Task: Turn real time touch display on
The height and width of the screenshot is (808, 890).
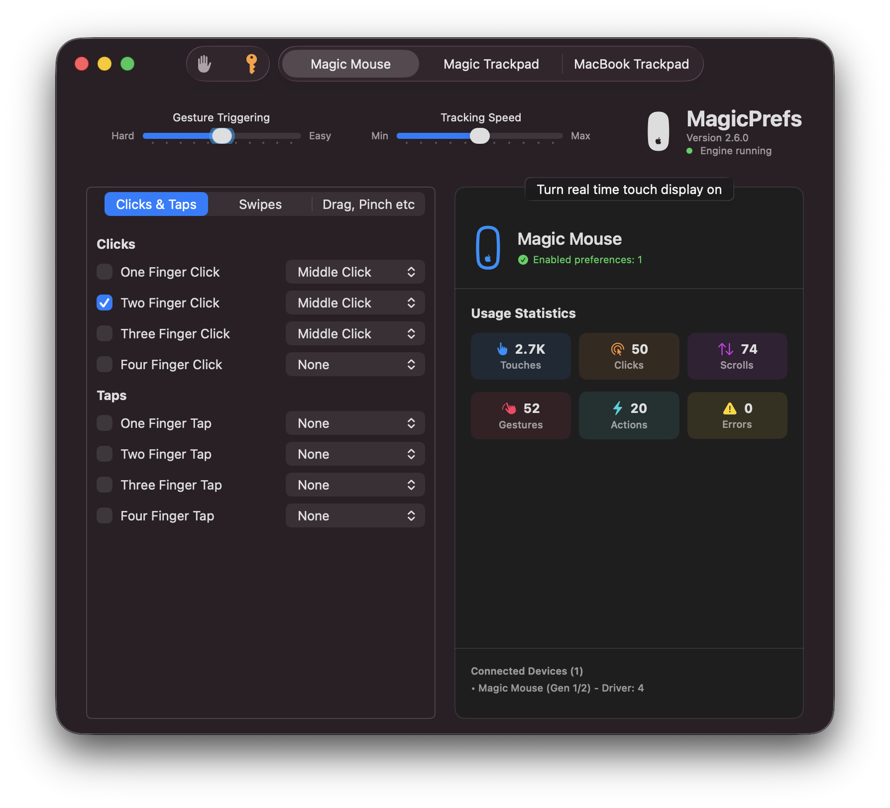Action: click(x=629, y=190)
